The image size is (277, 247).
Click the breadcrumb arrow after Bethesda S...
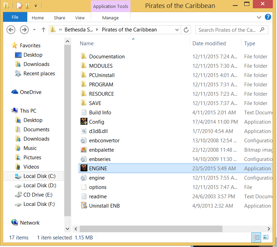coord(97,30)
